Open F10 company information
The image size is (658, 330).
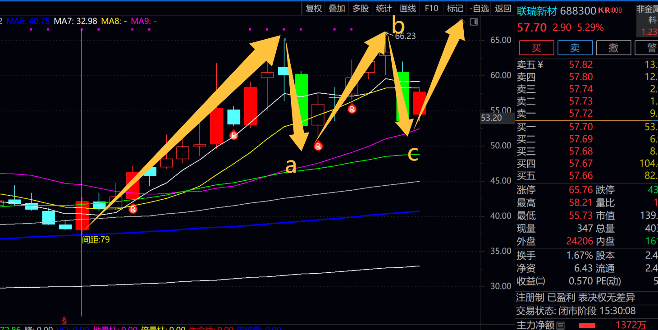point(431,8)
